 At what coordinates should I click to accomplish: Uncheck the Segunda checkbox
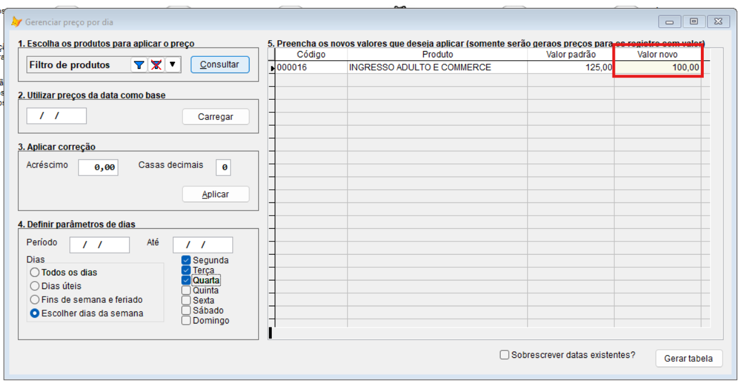tap(186, 260)
